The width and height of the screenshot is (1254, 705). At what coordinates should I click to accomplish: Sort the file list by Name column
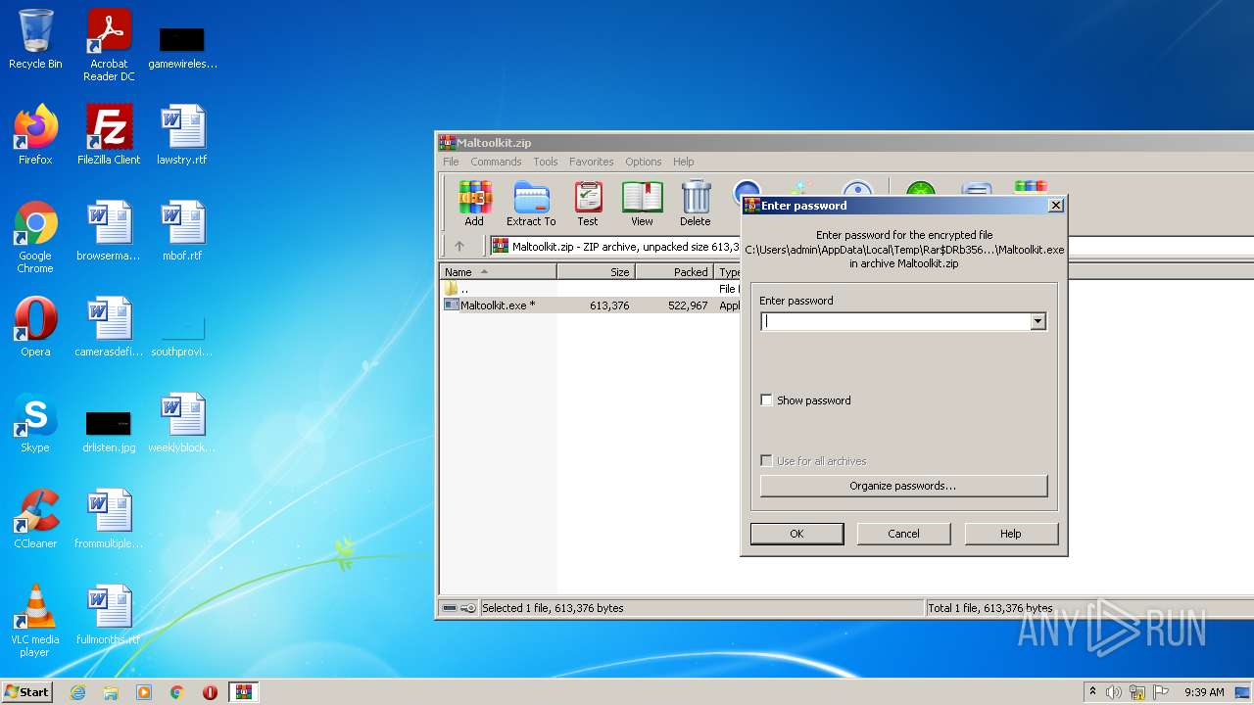498,272
